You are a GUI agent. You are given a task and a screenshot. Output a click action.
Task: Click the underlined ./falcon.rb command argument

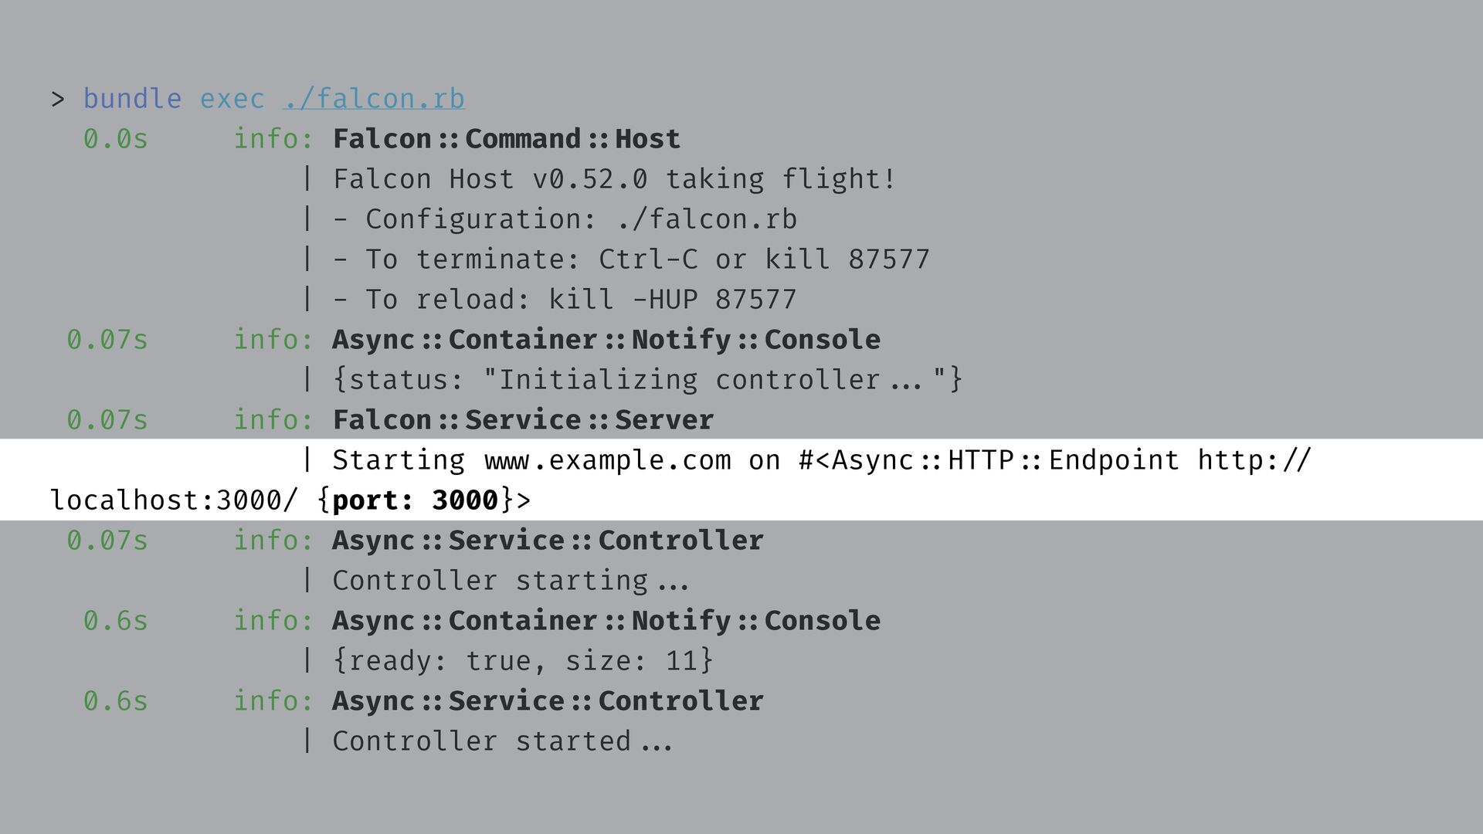(x=374, y=99)
